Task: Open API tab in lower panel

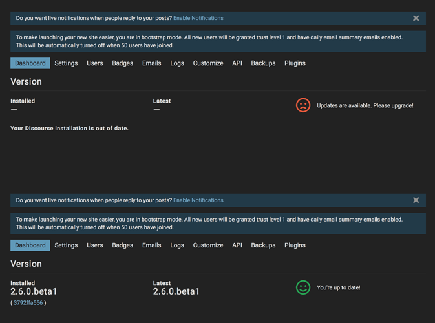Action: click(x=237, y=245)
